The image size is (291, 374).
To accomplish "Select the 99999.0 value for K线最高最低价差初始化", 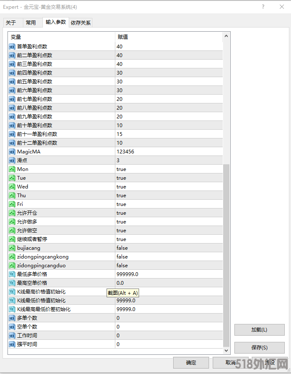I will point(126,309).
